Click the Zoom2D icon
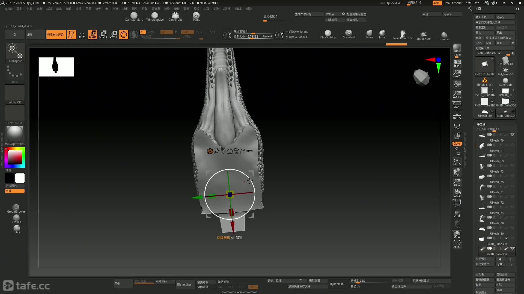Image resolution: width=524 pixels, height=294 pixels. pos(457,73)
